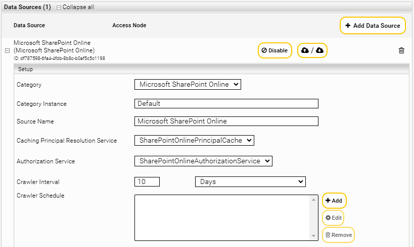Click the Crawler Interval number field
The height and width of the screenshot is (247, 414).
coord(147,181)
